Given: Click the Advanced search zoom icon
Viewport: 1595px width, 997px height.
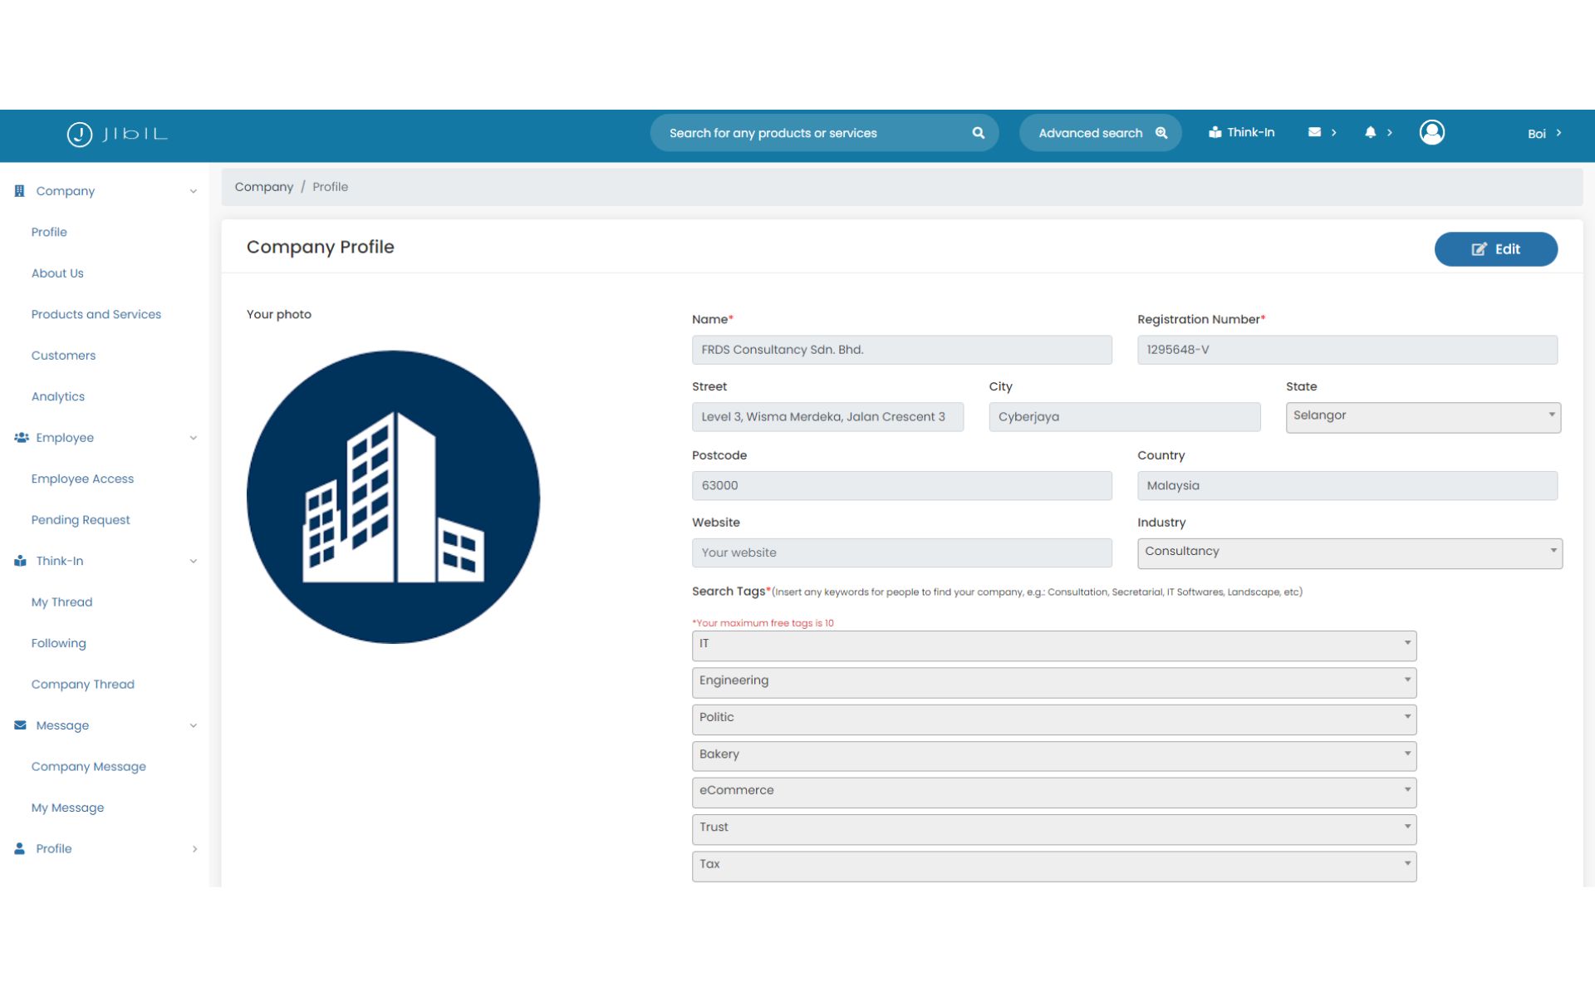Looking at the screenshot, I should [x=1161, y=133].
